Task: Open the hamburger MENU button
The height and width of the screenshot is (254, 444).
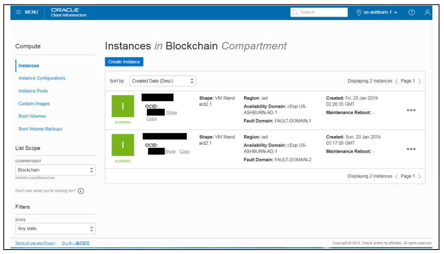Action: [x=27, y=12]
